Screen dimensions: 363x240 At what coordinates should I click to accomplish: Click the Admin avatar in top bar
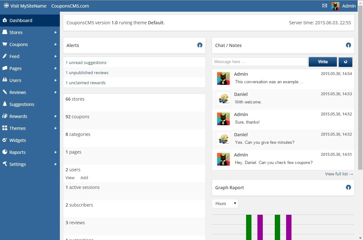pos(335,6)
